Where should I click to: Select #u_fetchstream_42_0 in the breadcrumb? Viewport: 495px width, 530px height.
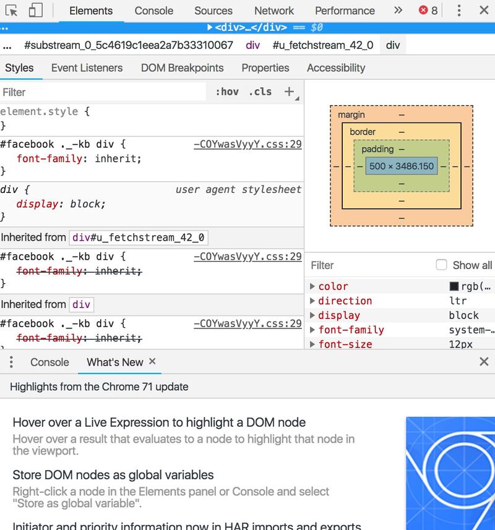(323, 45)
